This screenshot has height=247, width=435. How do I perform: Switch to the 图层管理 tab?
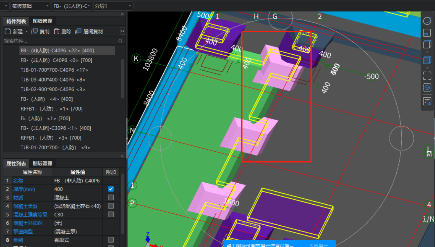tap(42, 163)
